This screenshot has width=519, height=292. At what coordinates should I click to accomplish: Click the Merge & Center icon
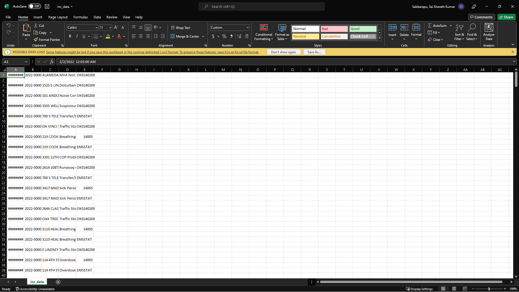click(172, 36)
